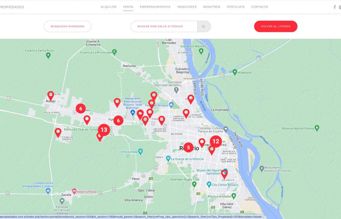Image resolution: width=341 pixels, height=219 pixels.
Task: Click the magnifier search icon button
Action: (x=204, y=26)
